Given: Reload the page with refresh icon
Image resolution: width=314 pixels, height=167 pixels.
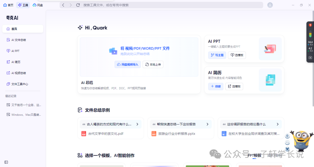Looking at the screenshot, I should [x=78, y=5].
